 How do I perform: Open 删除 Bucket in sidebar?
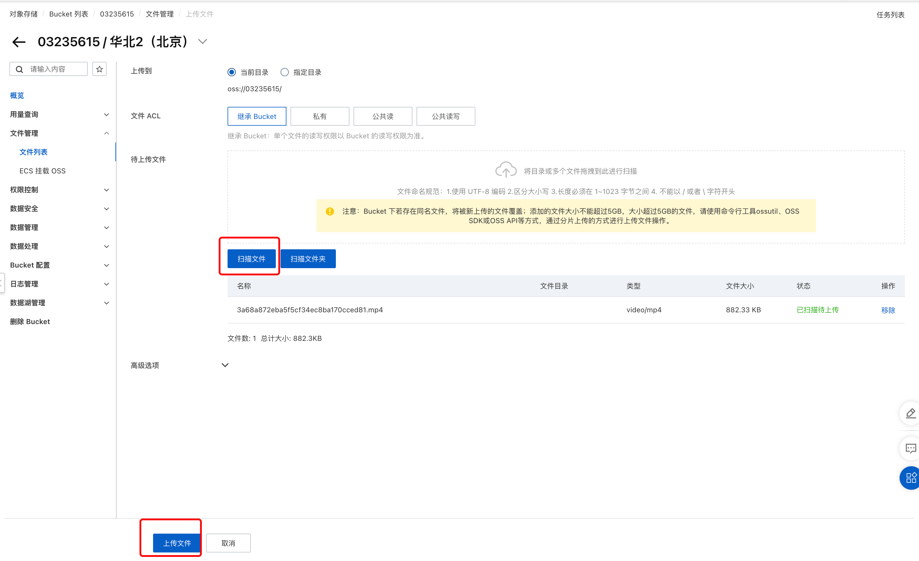pos(30,321)
